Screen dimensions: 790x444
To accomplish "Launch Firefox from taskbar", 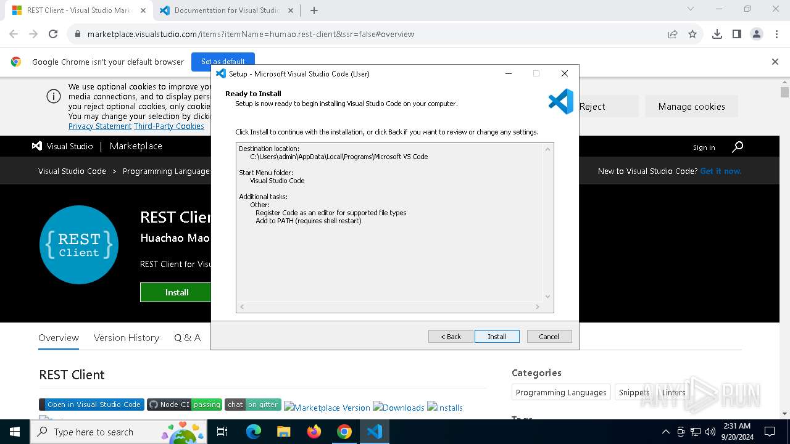I will pos(314,432).
